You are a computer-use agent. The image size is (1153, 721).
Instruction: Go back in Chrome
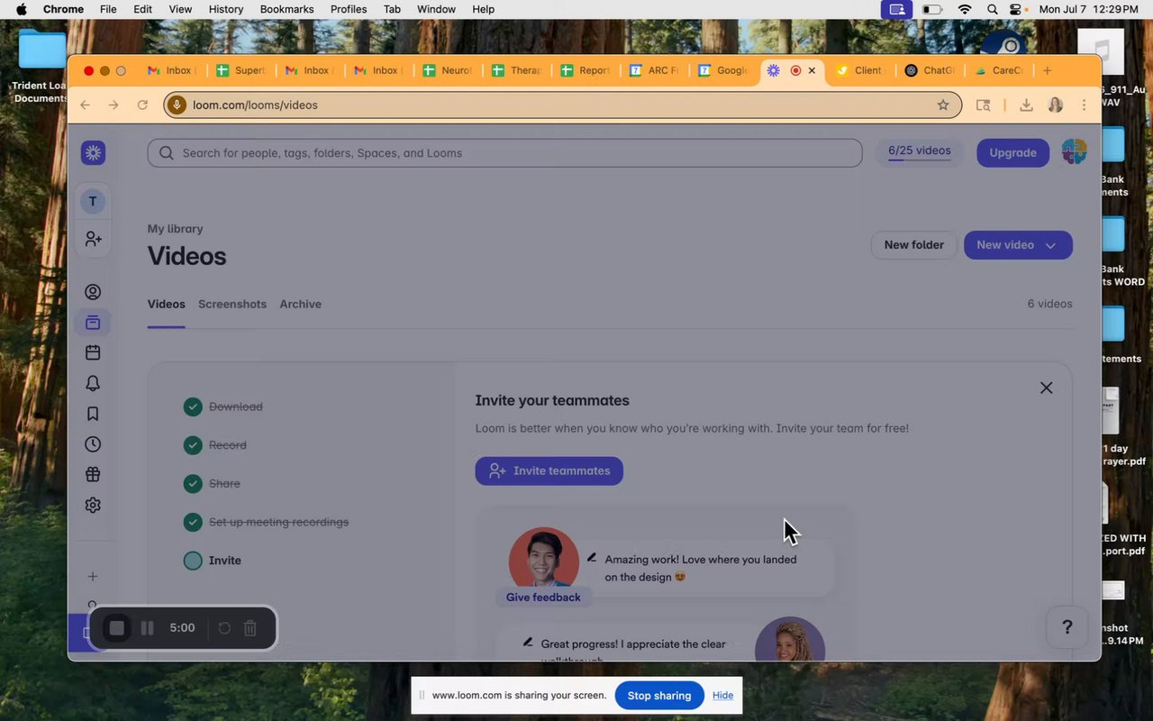[x=85, y=105]
